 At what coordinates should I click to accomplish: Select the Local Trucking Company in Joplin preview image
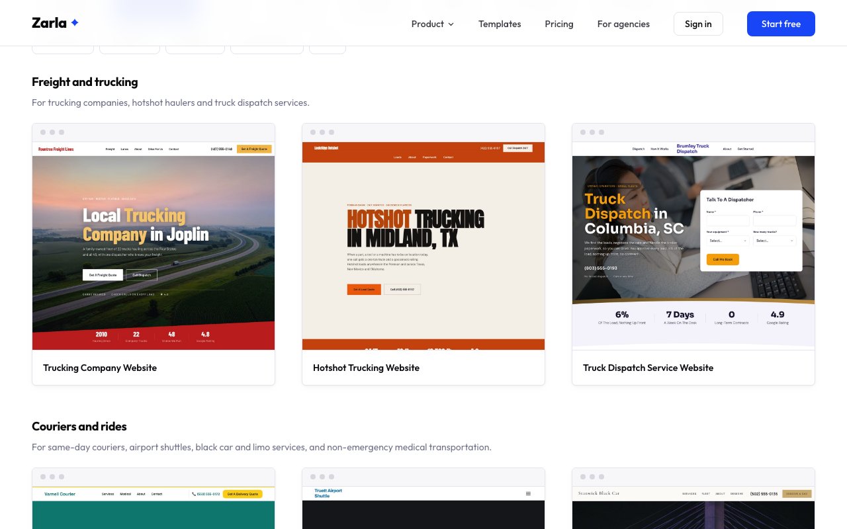coord(154,246)
